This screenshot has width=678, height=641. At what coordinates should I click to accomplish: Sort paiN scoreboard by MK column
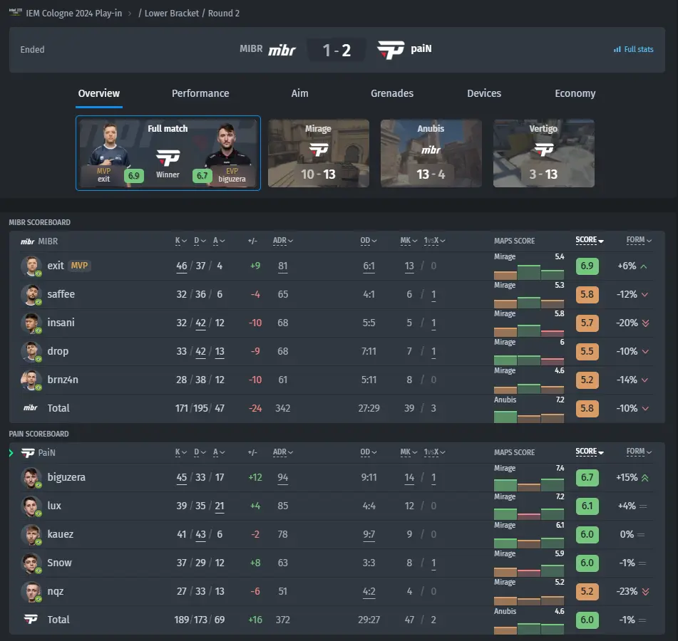409,452
